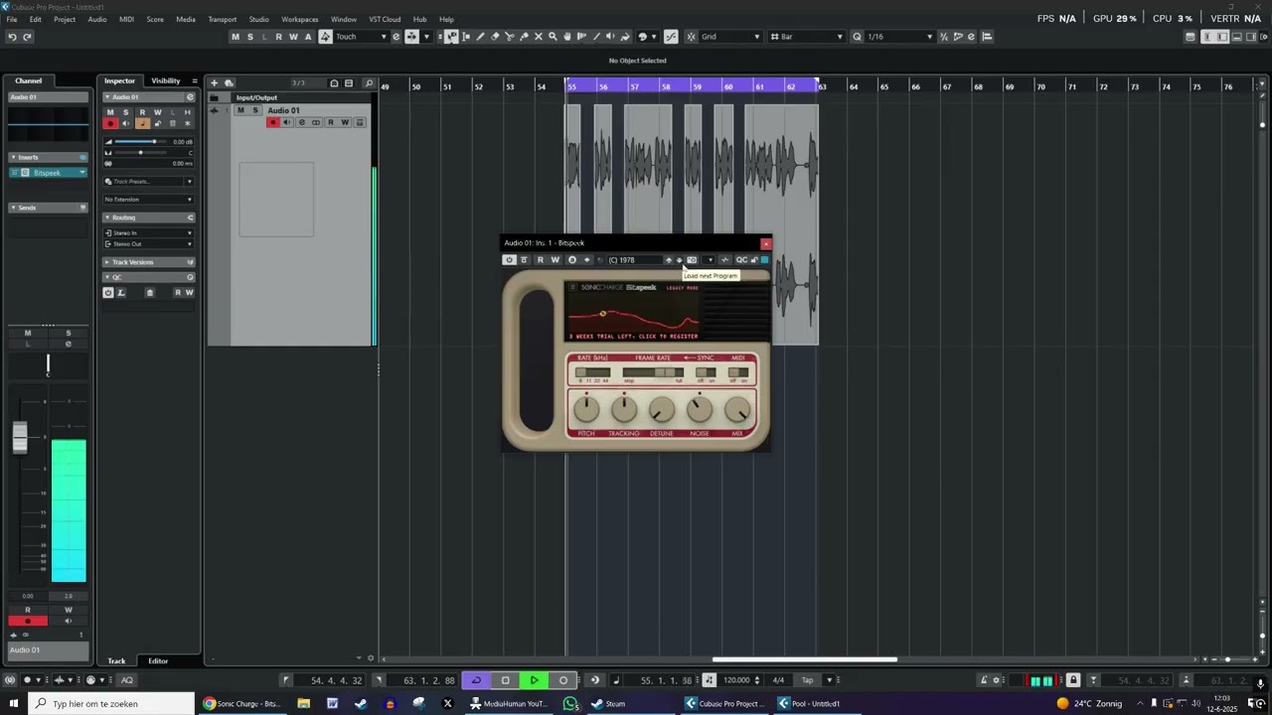This screenshot has width=1272, height=715.
Task: Open the VST Cloud menu
Action: click(385, 19)
